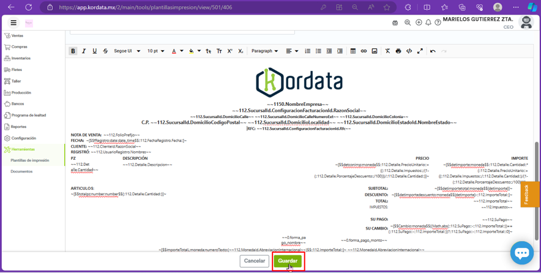The width and height of the screenshot is (541, 273).
Task: Toggle italic text formatting
Action: [x=84, y=51]
